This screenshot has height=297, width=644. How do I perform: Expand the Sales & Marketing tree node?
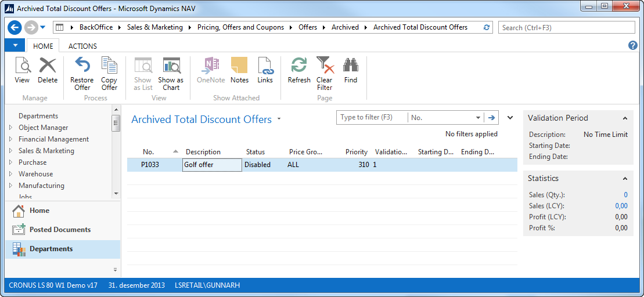[x=10, y=151]
